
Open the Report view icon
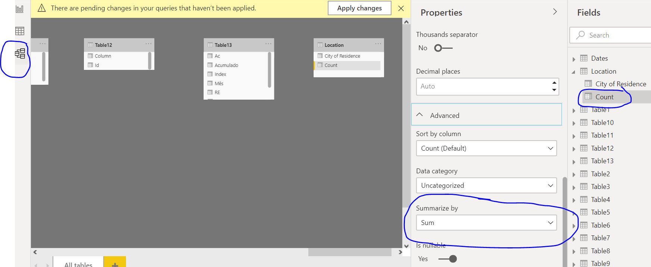tap(20, 9)
